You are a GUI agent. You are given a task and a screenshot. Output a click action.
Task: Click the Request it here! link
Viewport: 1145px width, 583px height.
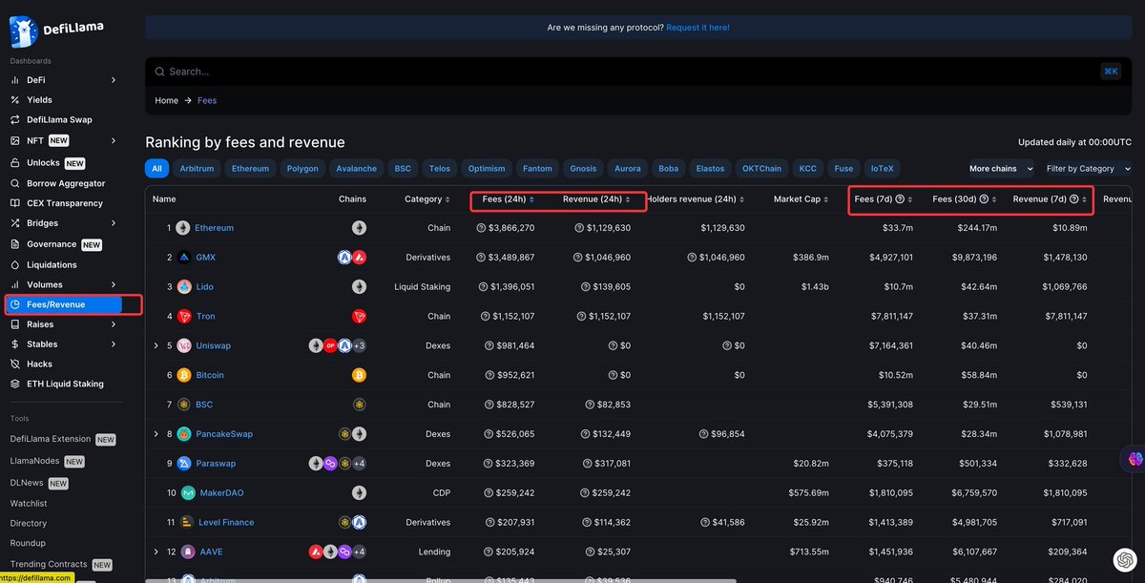point(697,28)
